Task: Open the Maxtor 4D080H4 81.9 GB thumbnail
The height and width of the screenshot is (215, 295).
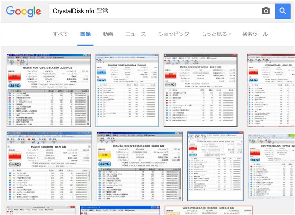Action: 49,166
